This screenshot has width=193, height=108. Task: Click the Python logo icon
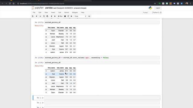(150, 8)
